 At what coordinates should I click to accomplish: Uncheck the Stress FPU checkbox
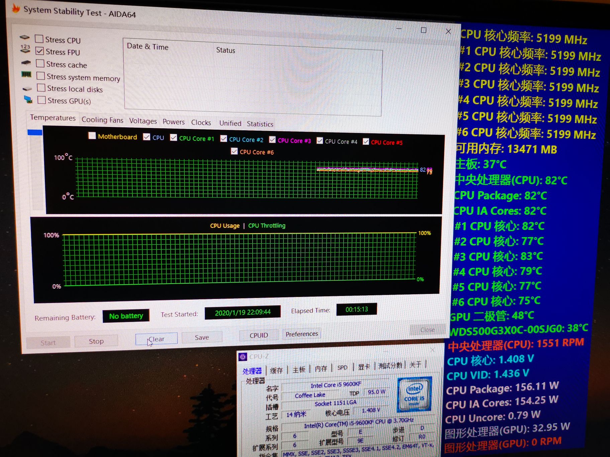coord(40,51)
